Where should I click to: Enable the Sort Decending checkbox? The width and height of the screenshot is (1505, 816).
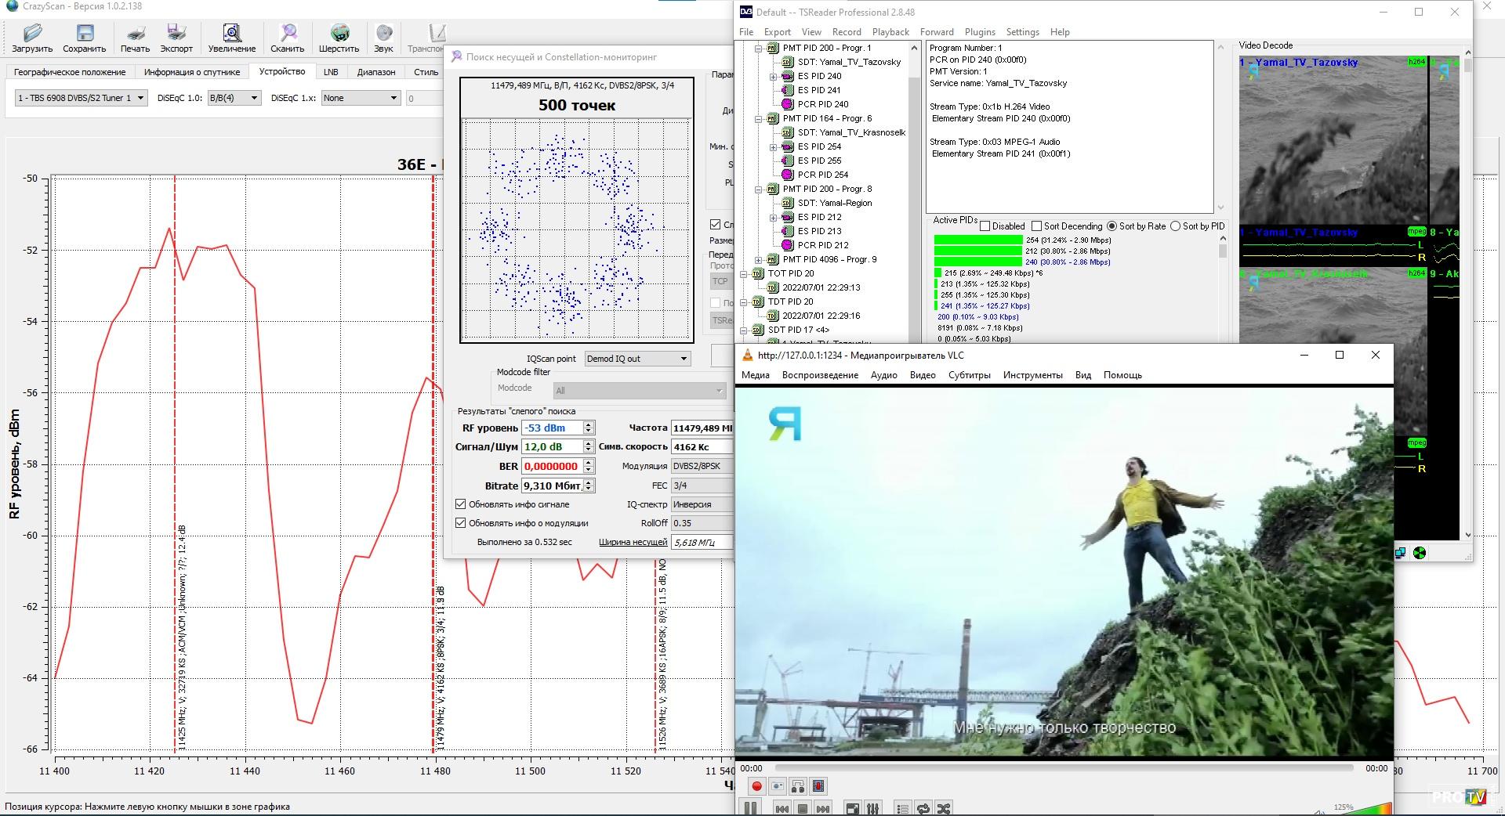[x=1037, y=226]
